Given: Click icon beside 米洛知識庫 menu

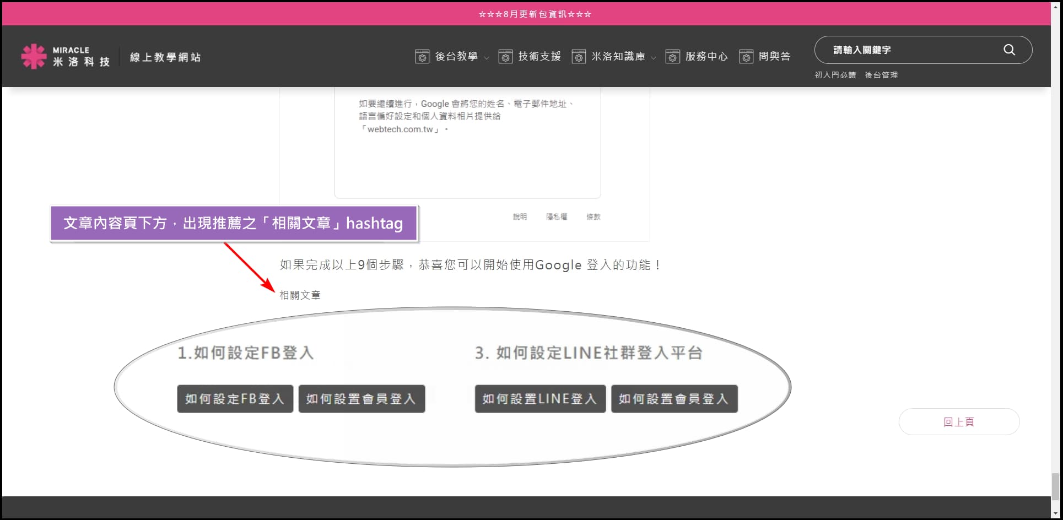Looking at the screenshot, I should click(579, 56).
